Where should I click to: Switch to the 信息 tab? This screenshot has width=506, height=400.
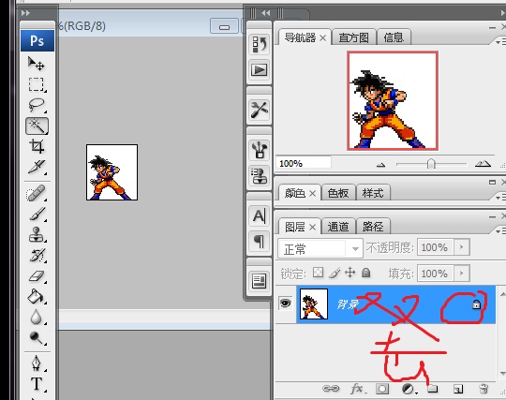click(x=394, y=37)
